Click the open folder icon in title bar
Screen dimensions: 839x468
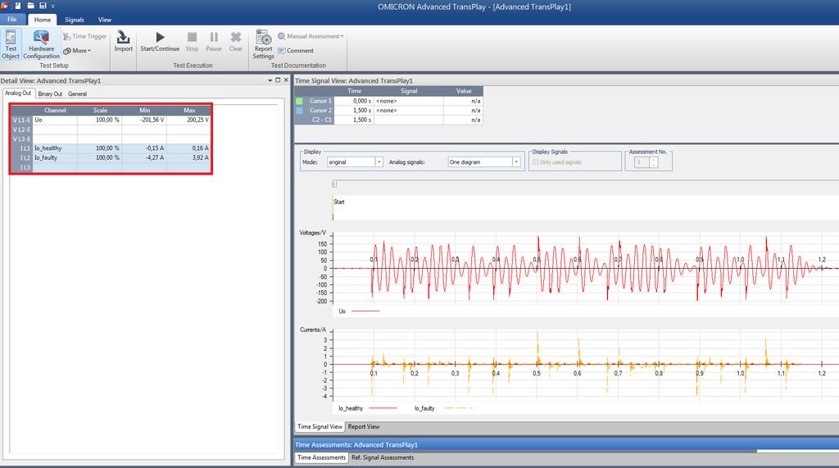30,6
